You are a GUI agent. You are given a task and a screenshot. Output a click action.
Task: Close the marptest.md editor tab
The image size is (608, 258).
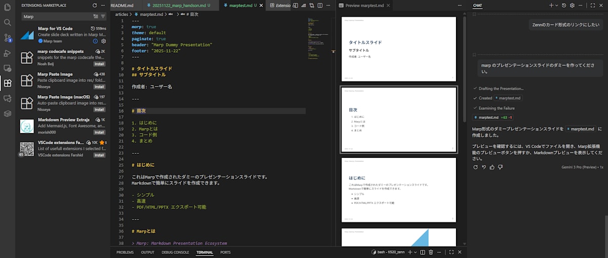(261, 5)
